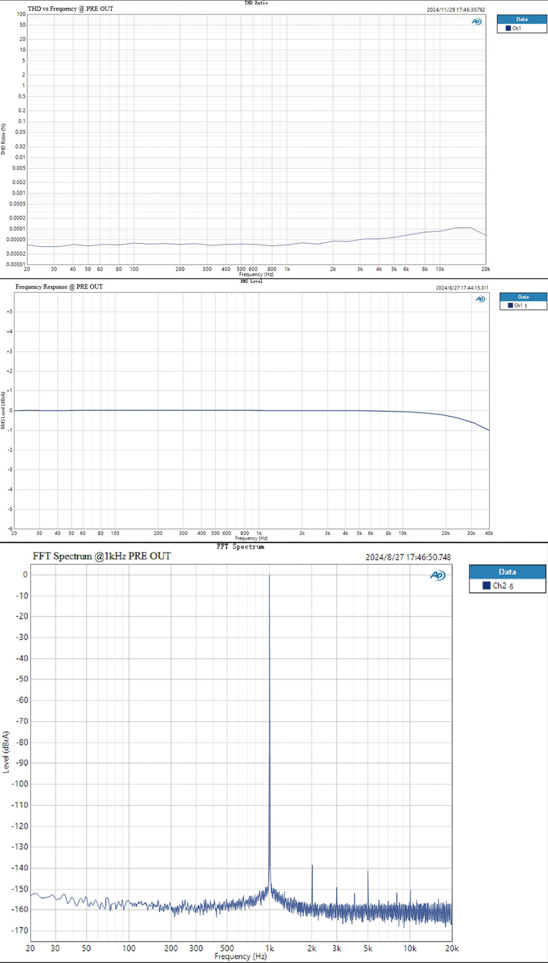Click the 'RMS Level (dBrA)' vertical axis label
The image size is (548, 963).
[x=4, y=410]
